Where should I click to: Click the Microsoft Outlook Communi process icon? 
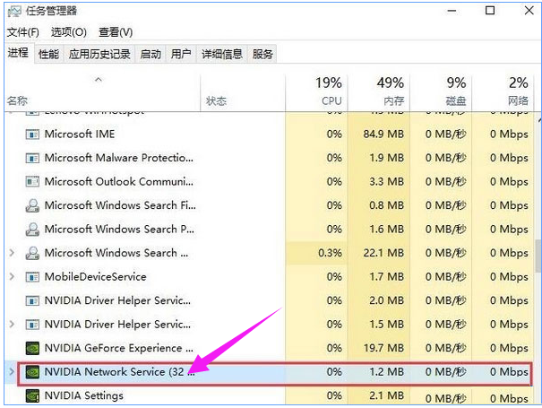coord(32,182)
